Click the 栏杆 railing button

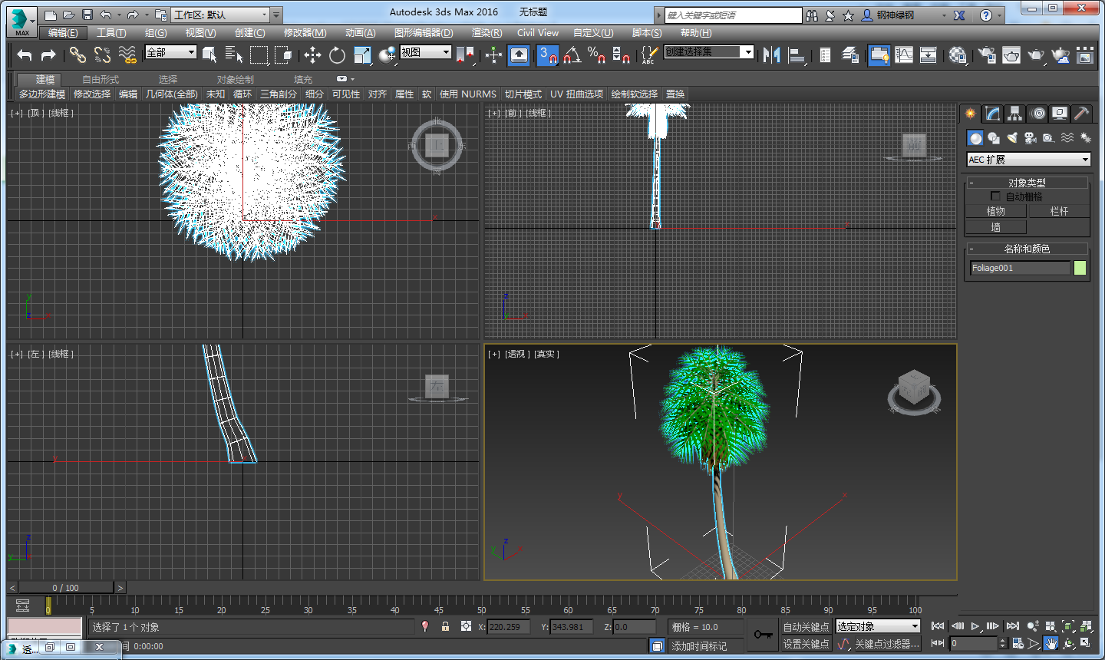click(1059, 211)
